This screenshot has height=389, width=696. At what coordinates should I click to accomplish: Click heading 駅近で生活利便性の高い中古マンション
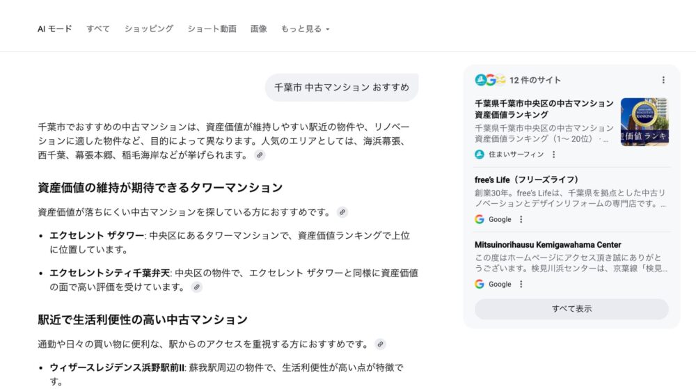(143, 320)
